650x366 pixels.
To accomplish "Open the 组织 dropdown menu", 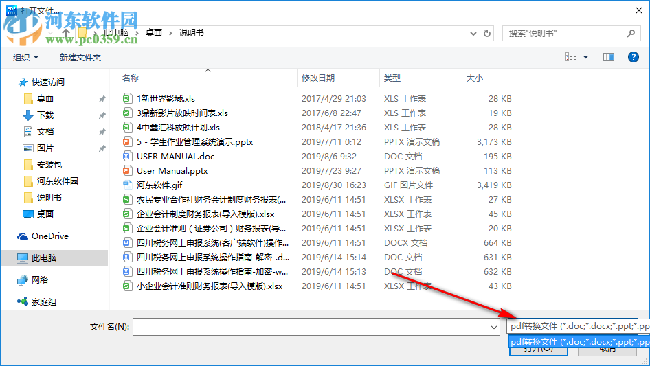I will pos(25,57).
